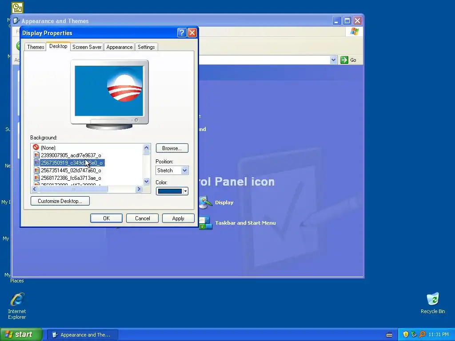Open the Appearance tab
Screen dimensions: 455x341
[119, 47]
